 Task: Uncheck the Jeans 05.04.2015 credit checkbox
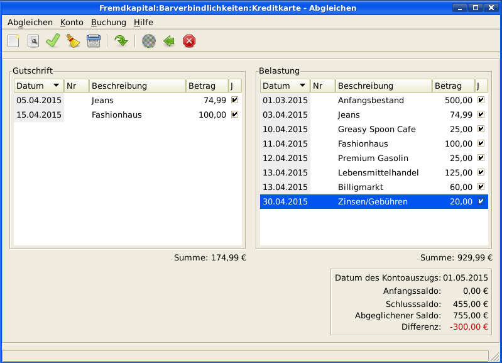point(235,100)
